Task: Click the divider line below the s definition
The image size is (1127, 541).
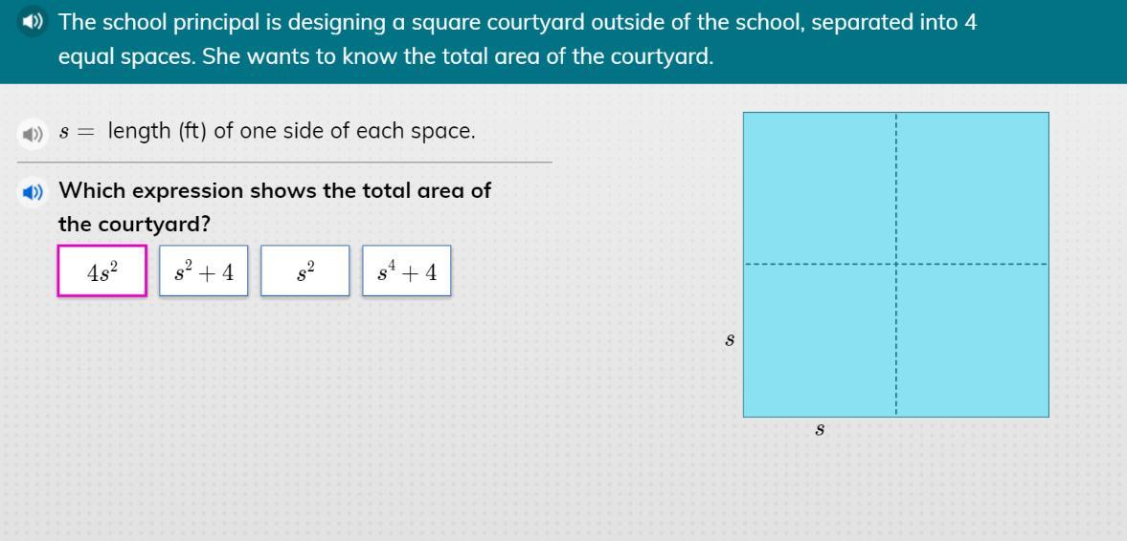Action: click(x=284, y=162)
